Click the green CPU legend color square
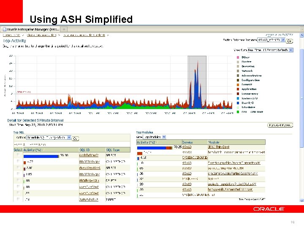The image size is (304, 228). tap(238, 112)
